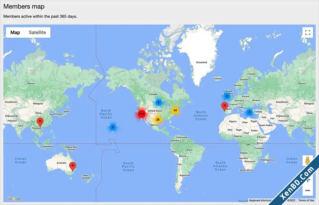Select the red pin in Australia

pyautogui.click(x=73, y=167)
